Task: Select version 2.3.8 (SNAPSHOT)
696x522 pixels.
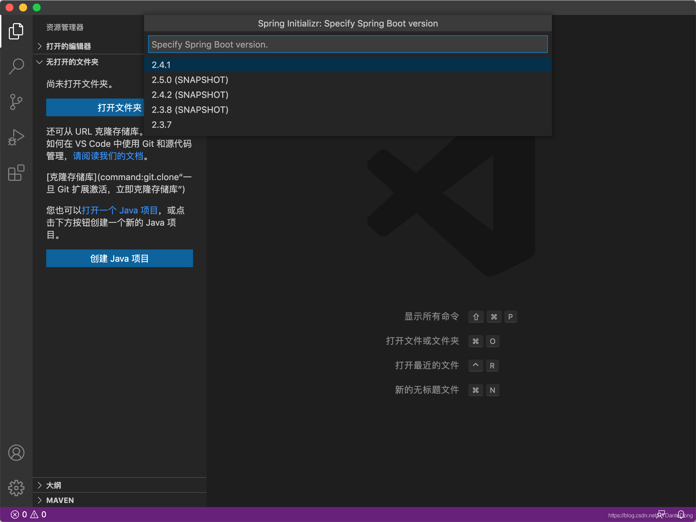Action: pyautogui.click(x=348, y=109)
